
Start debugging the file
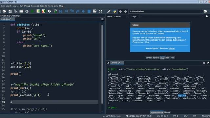coord(61,11)
